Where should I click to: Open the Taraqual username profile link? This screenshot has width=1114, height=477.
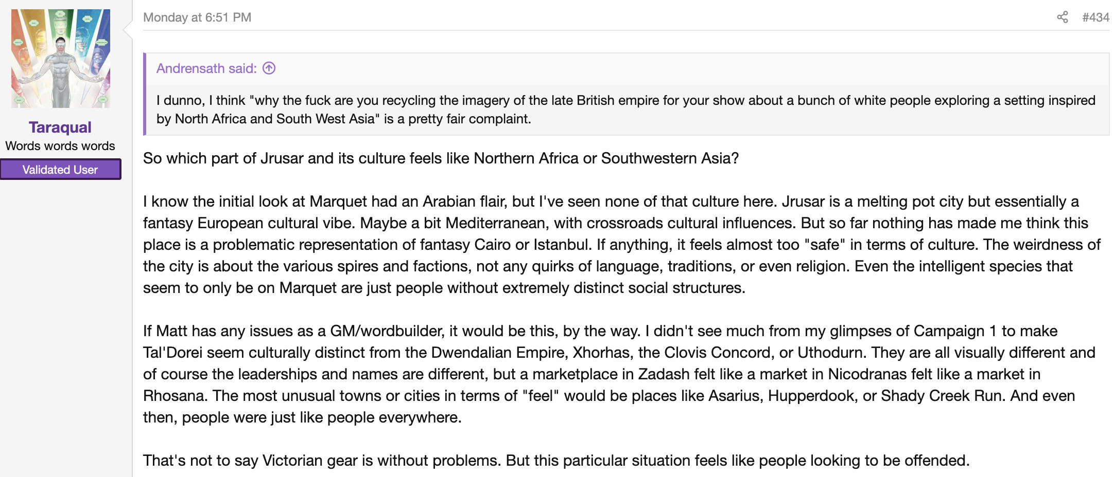60,127
